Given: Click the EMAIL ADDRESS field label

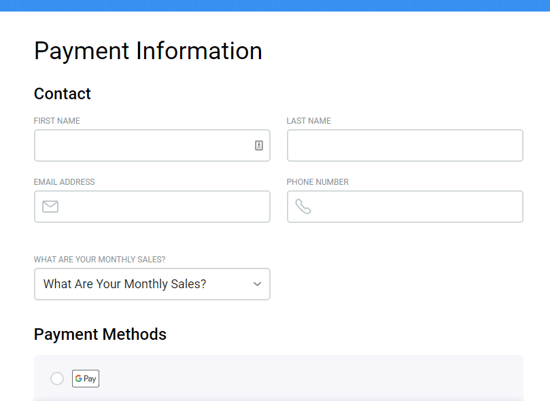Looking at the screenshot, I should 64,182.
